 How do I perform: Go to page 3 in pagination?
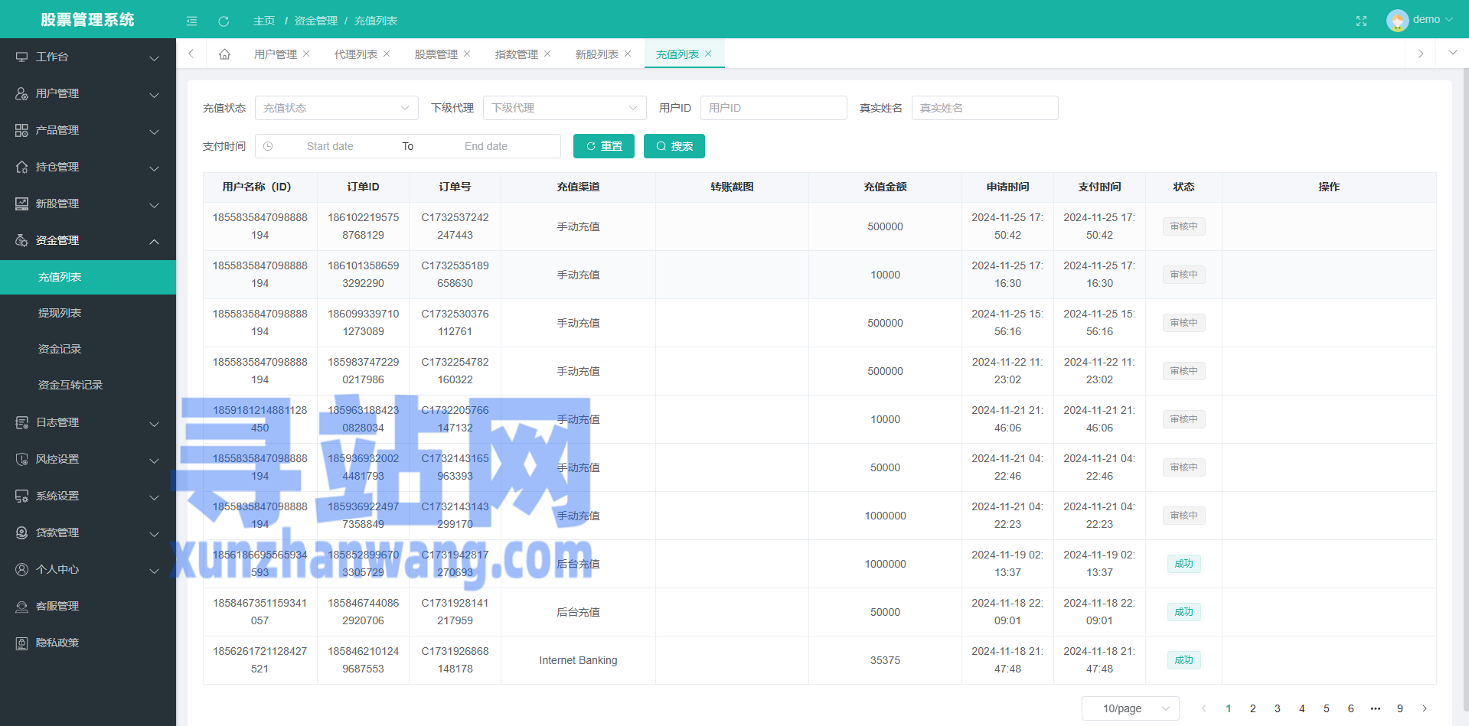click(1277, 708)
